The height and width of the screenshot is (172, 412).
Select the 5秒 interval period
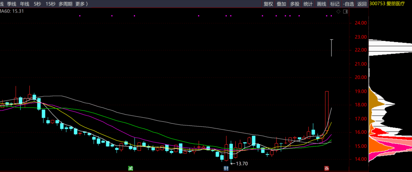point(37,4)
